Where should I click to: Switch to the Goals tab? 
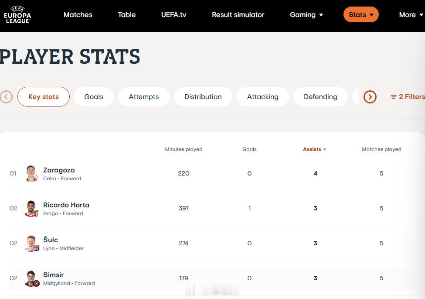pos(94,96)
